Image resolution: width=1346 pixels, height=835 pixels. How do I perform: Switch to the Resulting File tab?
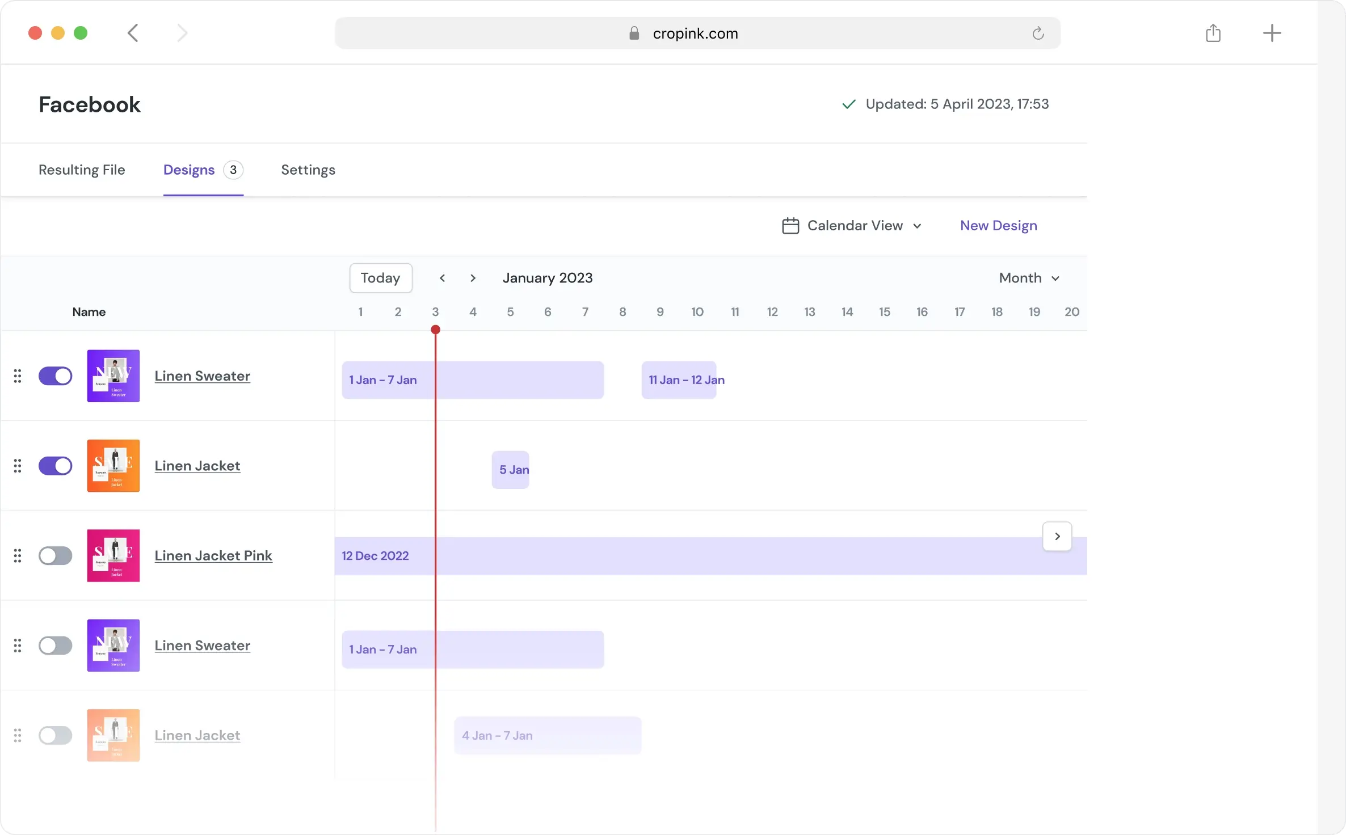point(82,170)
